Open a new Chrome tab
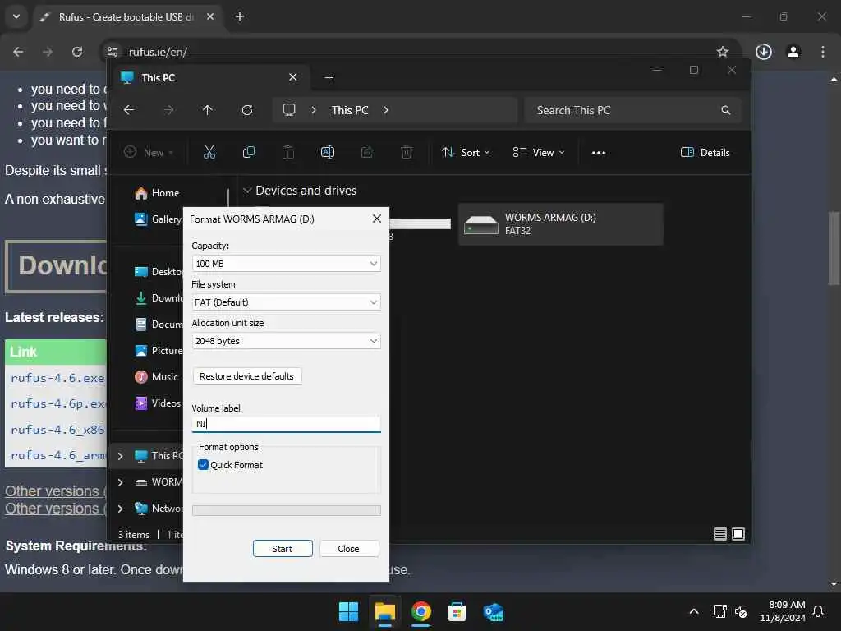The image size is (841, 631). pyautogui.click(x=240, y=16)
